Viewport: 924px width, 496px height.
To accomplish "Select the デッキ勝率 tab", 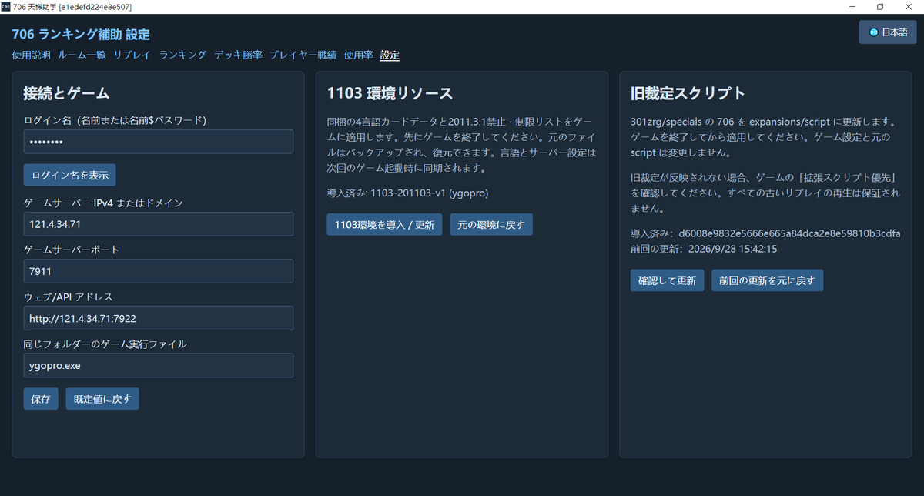I will (x=238, y=55).
